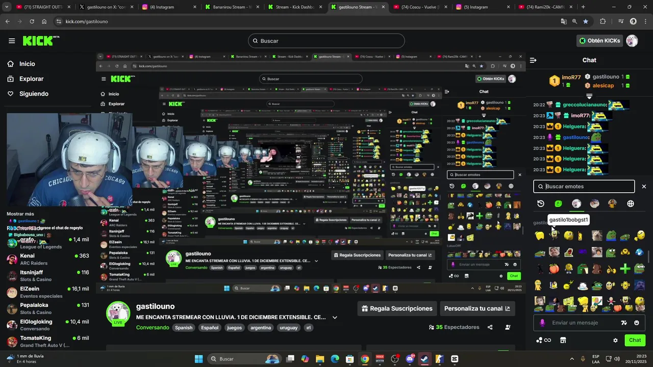Open Pepalaloka's channel in the sidebar
This screenshot has height=367, width=653.
tap(48, 308)
